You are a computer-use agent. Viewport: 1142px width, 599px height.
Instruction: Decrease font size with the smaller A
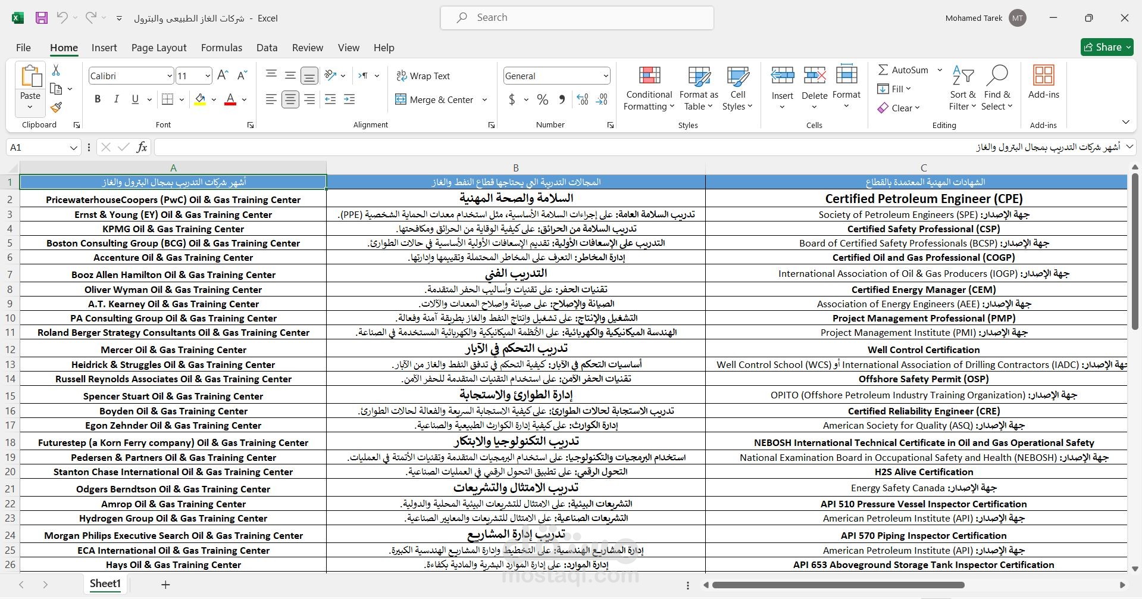(x=242, y=76)
